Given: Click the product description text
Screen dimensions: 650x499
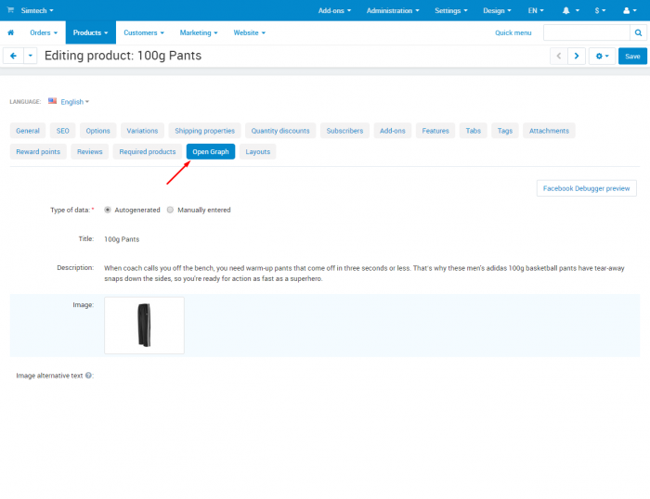Looking at the screenshot, I should [364, 274].
